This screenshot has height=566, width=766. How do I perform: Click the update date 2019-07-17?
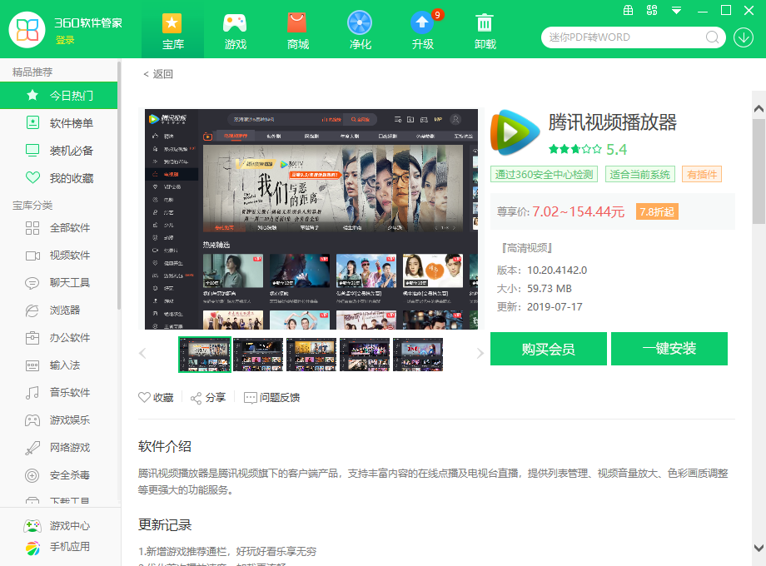[x=555, y=306]
